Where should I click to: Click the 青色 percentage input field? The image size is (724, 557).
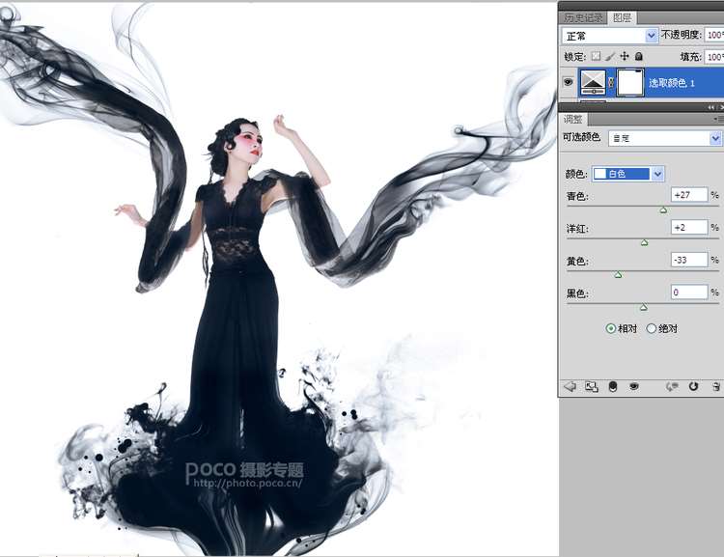[689, 196]
